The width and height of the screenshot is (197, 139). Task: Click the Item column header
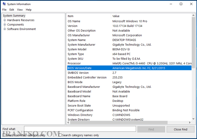pyautogui.click(x=89, y=16)
